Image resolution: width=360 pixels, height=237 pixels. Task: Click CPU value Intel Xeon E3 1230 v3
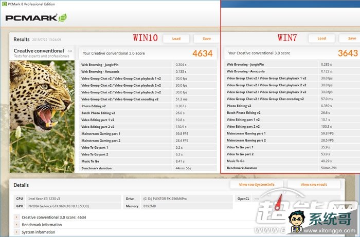tap(44, 199)
